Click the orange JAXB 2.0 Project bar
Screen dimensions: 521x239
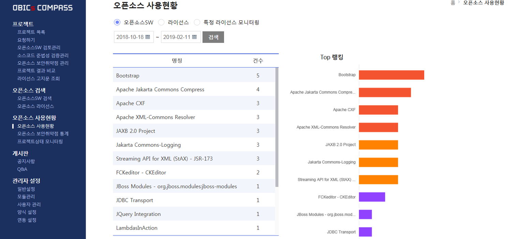point(378,145)
